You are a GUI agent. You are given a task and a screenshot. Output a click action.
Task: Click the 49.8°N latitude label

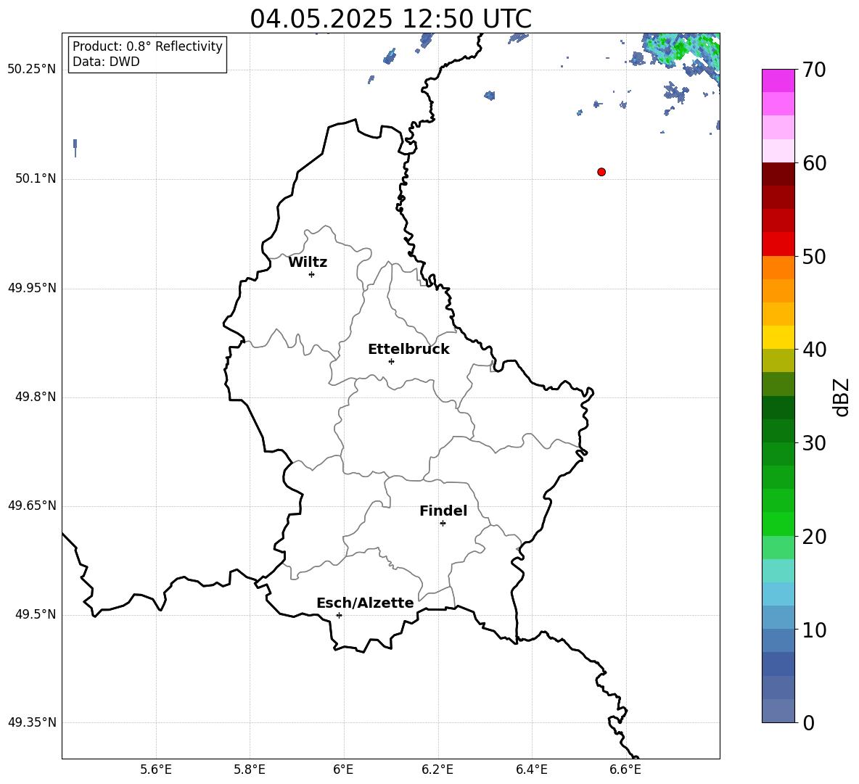point(36,397)
